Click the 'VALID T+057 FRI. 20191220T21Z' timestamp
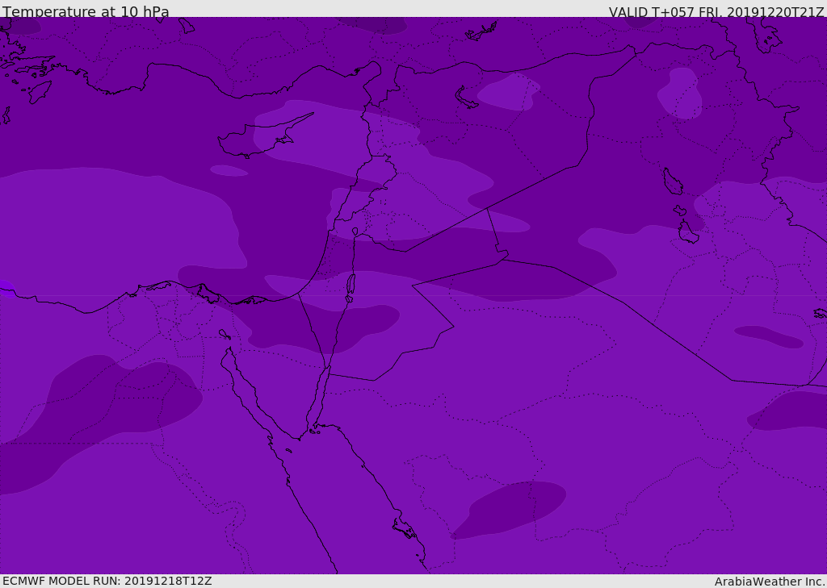 click(x=716, y=12)
